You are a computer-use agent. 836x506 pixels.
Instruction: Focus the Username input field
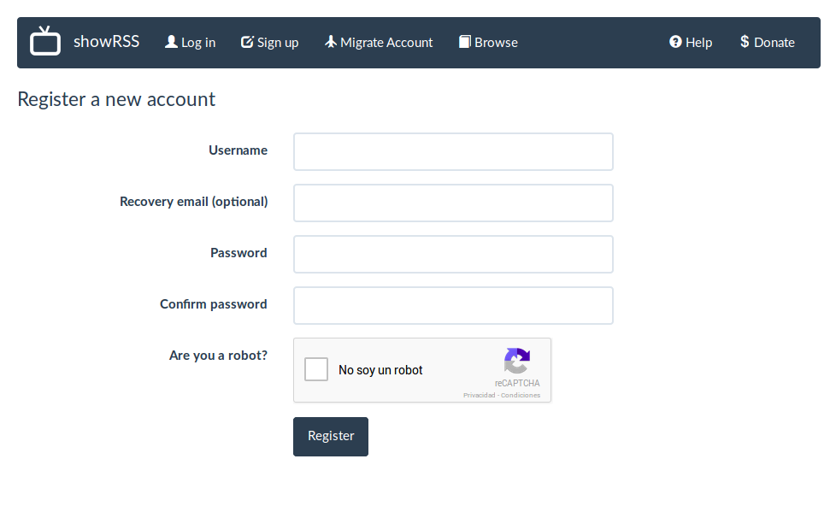pos(453,152)
